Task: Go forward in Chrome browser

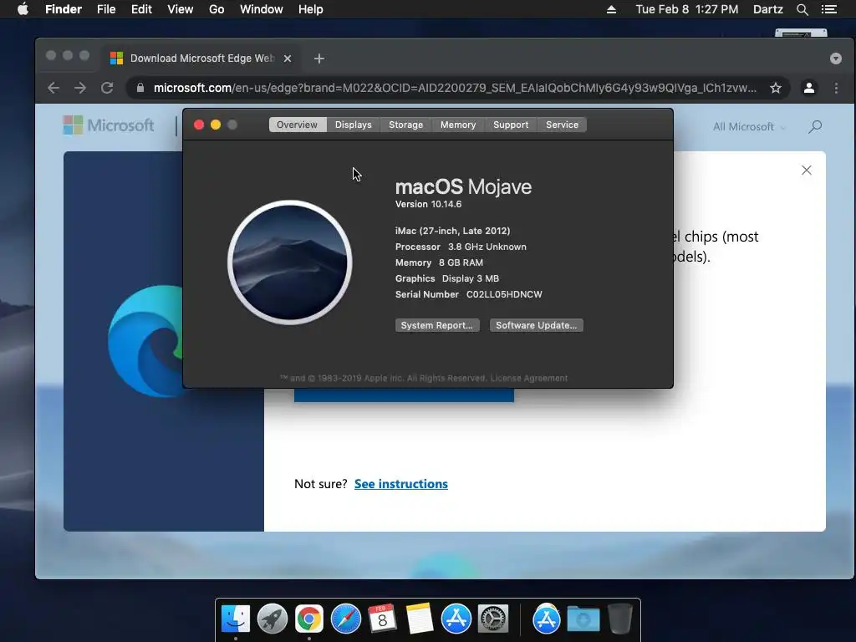Action: [x=80, y=88]
